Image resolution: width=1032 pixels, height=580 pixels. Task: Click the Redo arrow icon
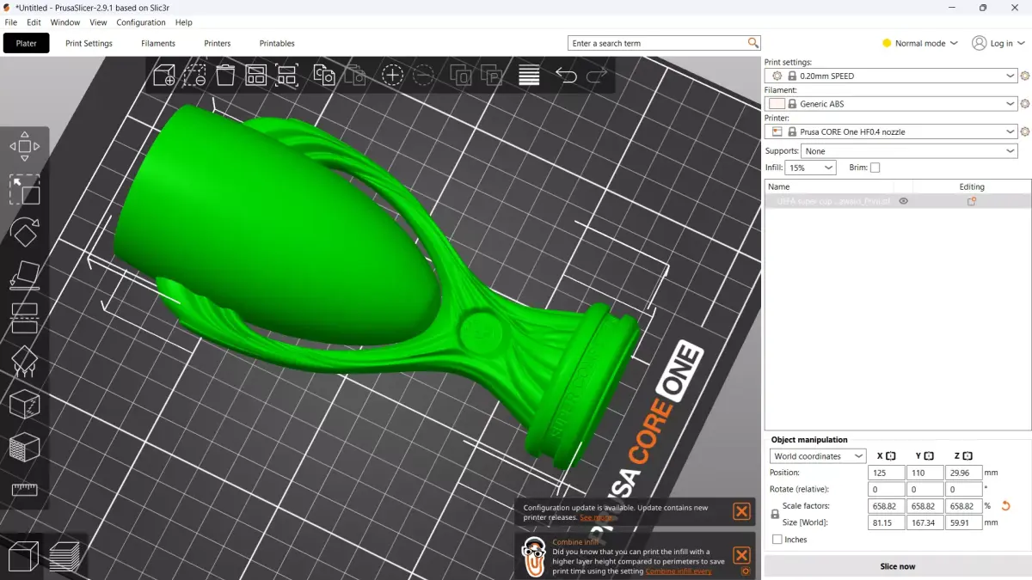(597, 75)
